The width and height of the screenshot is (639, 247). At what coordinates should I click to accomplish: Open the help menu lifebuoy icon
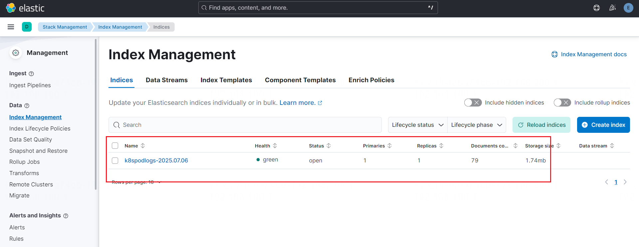pos(596,8)
